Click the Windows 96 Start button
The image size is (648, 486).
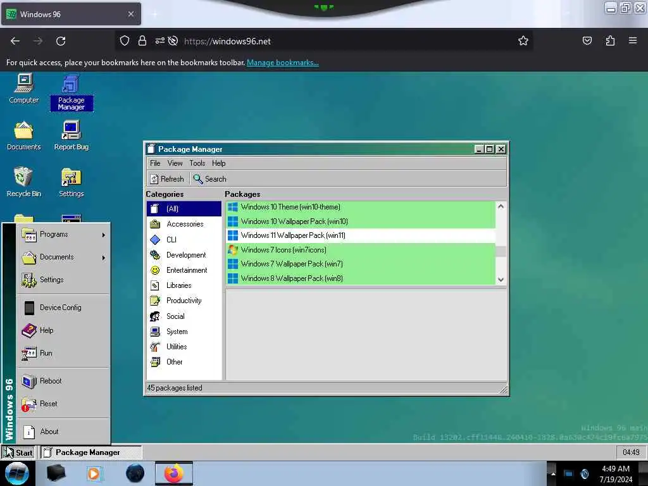[18, 452]
